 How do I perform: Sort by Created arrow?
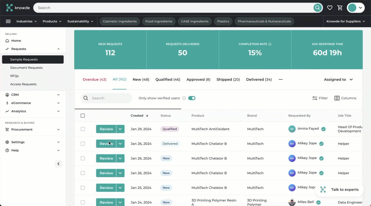tap(147, 116)
